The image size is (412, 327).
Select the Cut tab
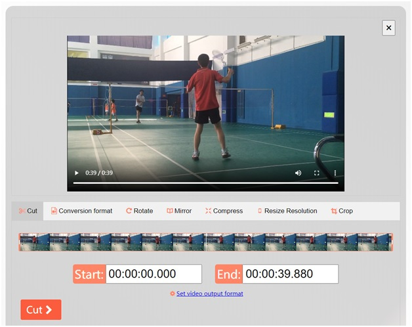click(x=28, y=211)
